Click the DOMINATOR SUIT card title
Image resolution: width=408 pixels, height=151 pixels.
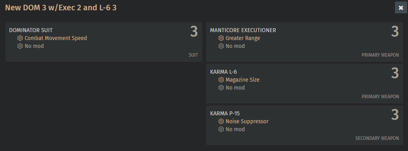click(x=31, y=30)
